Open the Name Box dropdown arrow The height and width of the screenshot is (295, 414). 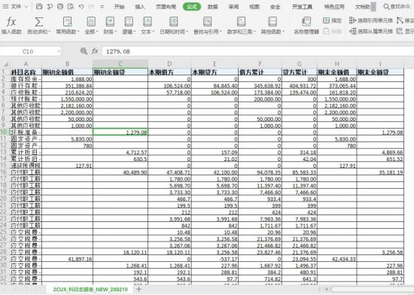click(59, 51)
